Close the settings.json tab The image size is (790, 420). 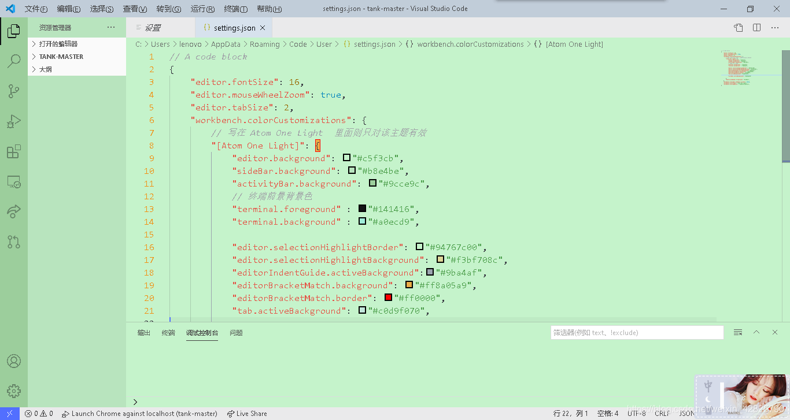pyautogui.click(x=262, y=28)
